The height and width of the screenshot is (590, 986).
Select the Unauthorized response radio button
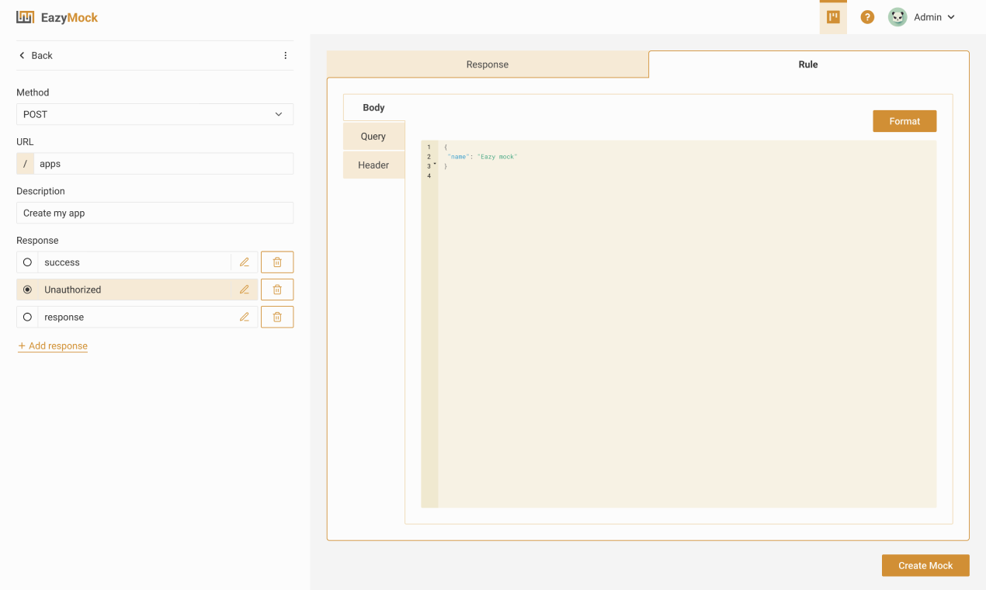pos(27,290)
